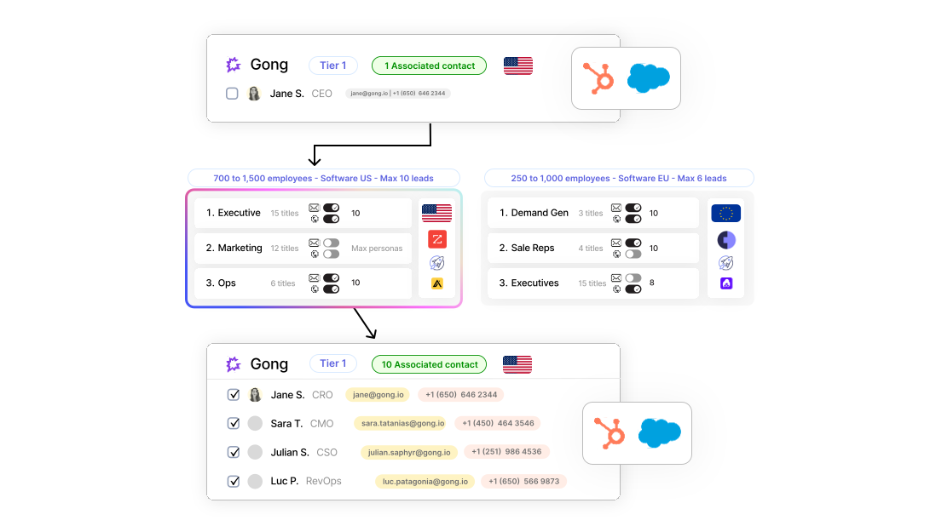Click the EU flag icon in the right panel
The width and height of the screenshot is (936, 526).
725,214
